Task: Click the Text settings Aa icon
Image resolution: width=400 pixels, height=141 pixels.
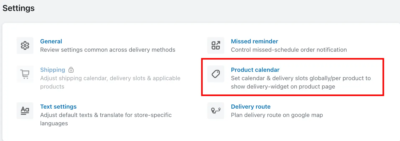Action: [x=25, y=111]
